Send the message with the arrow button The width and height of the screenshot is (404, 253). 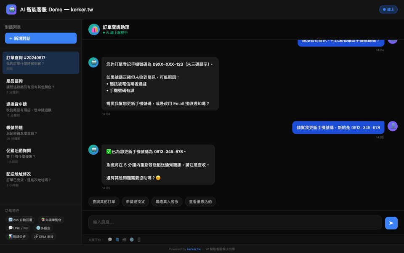tap(391, 223)
